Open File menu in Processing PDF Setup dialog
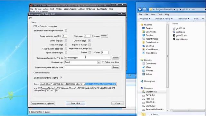Image resolution: width=206 pixels, height=116 pixels. [x=30, y=18]
